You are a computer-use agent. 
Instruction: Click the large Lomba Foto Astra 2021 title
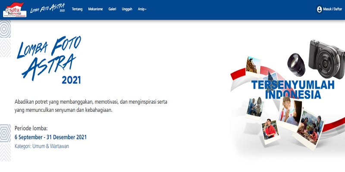49,60
